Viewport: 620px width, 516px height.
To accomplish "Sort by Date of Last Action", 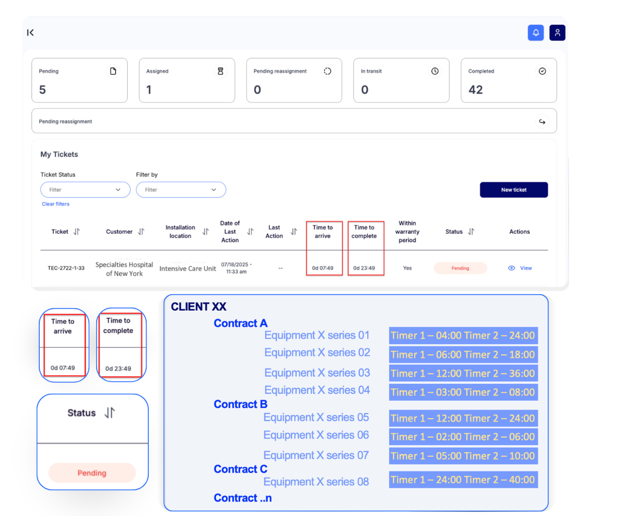I will pos(250,232).
